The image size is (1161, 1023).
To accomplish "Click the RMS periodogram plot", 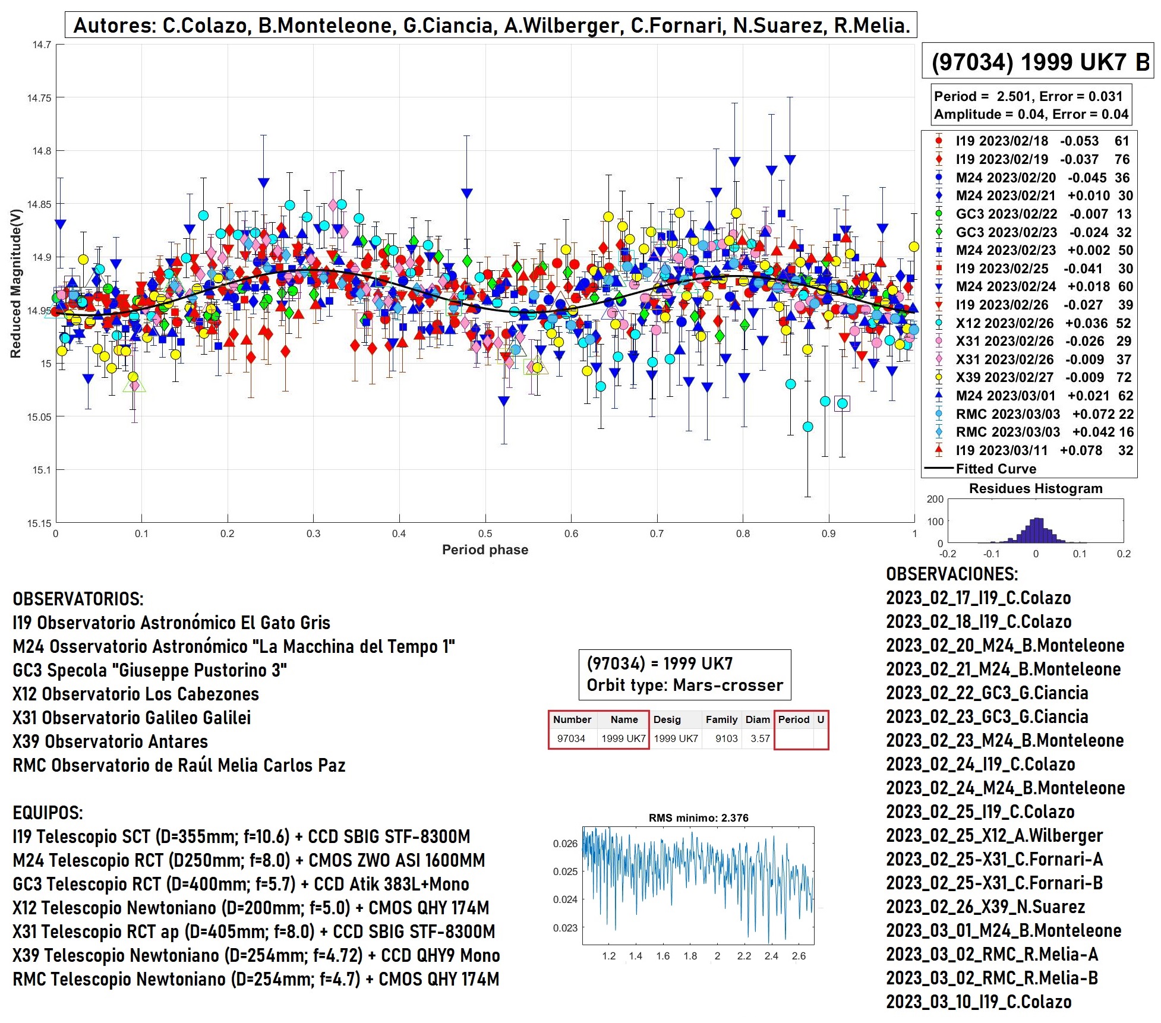I will pyautogui.click(x=698, y=885).
